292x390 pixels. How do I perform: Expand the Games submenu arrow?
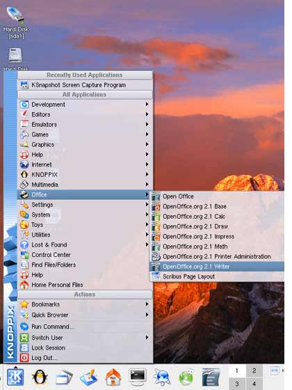click(x=147, y=134)
